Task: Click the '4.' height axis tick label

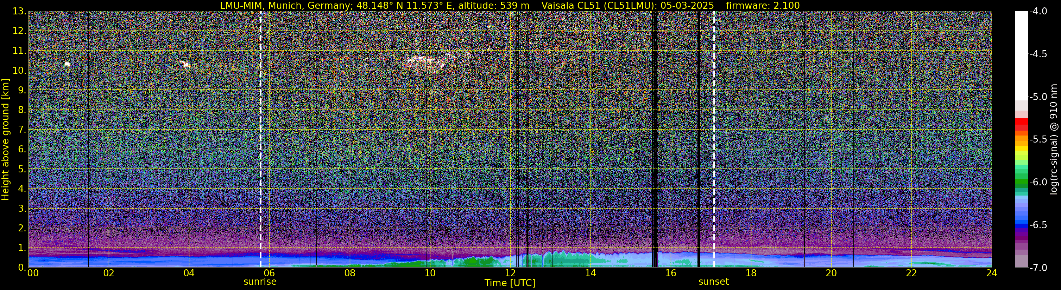Action: coord(22,189)
